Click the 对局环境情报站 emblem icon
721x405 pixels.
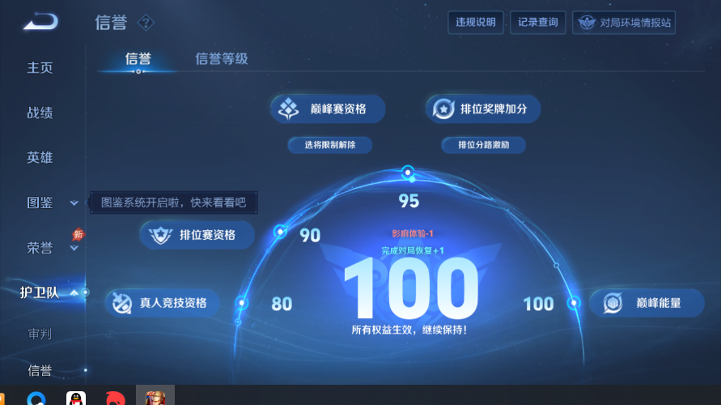587,22
